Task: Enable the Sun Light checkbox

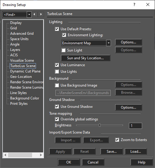Action: [x=63, y=50]
